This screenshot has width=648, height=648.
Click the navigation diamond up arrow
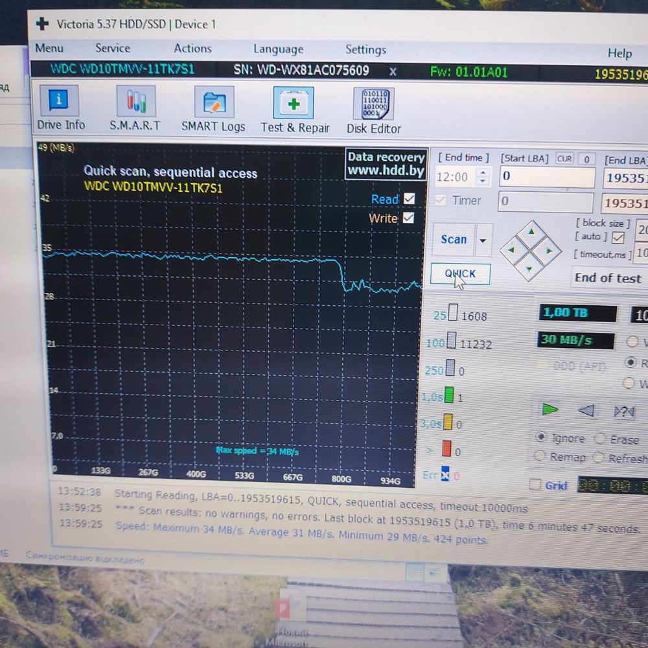(x=531, y=232)
